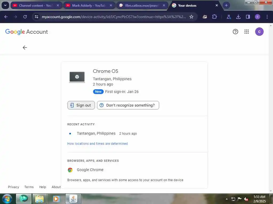Image resolution: width=273 pixels, height=204 pixels.
Task: Click the blue New badge
Action: click(98, 92)
